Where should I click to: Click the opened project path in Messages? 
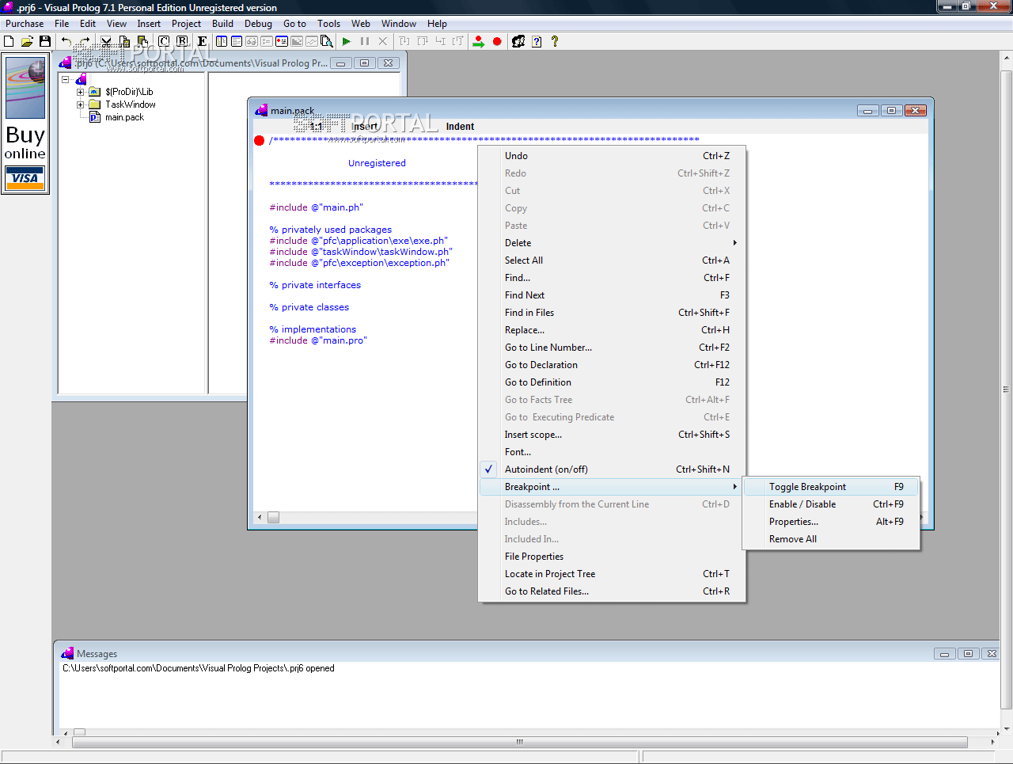(x=199, y=668)
